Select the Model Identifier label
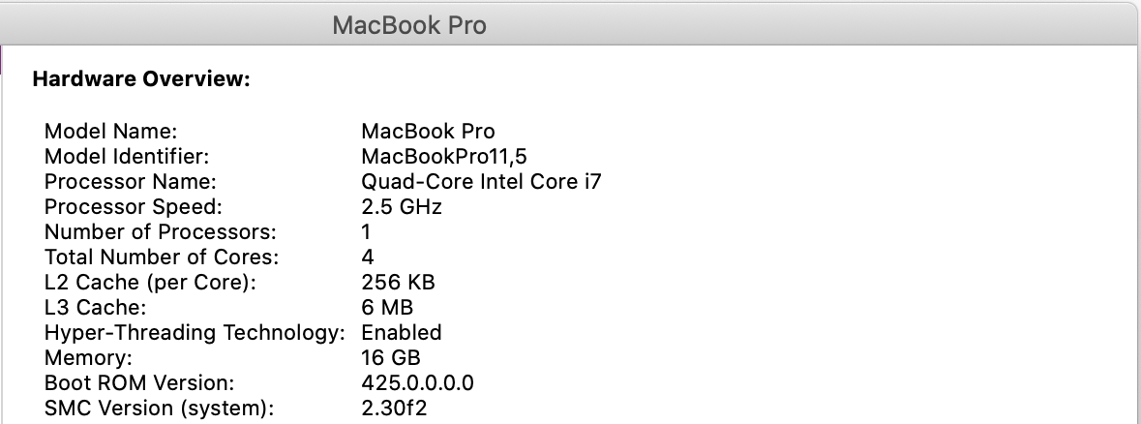 pos(127,156)
